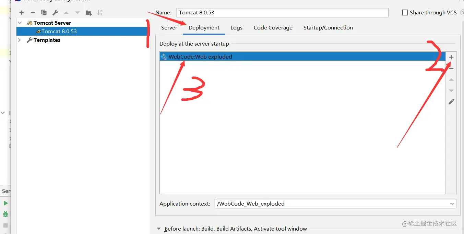Click the green Run icon in Services panel
This screenshot has height=234, width=464.
pos(5,203)
